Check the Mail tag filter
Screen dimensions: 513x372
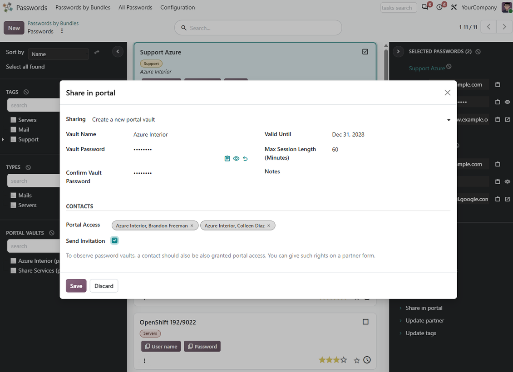point(14,129)
